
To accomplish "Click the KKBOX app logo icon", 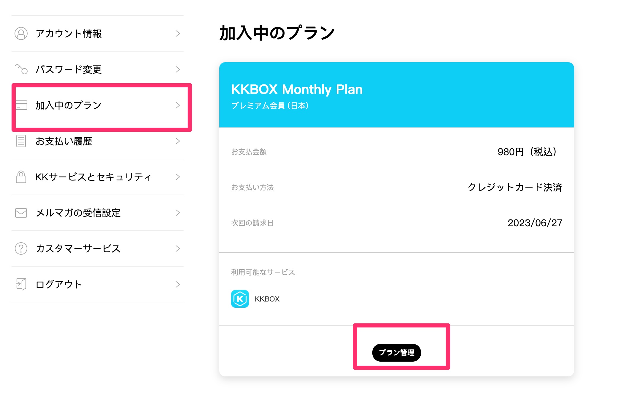I will point(240,299).
